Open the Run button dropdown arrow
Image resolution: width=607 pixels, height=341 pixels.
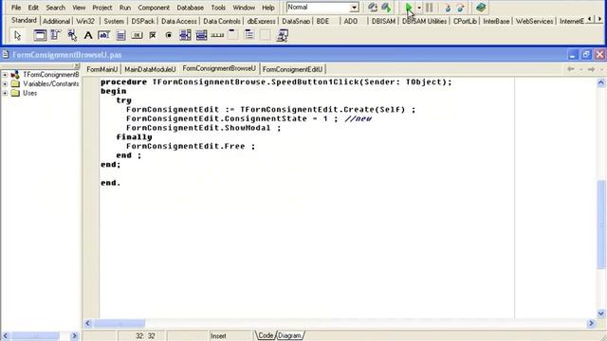tap(419, 8)
